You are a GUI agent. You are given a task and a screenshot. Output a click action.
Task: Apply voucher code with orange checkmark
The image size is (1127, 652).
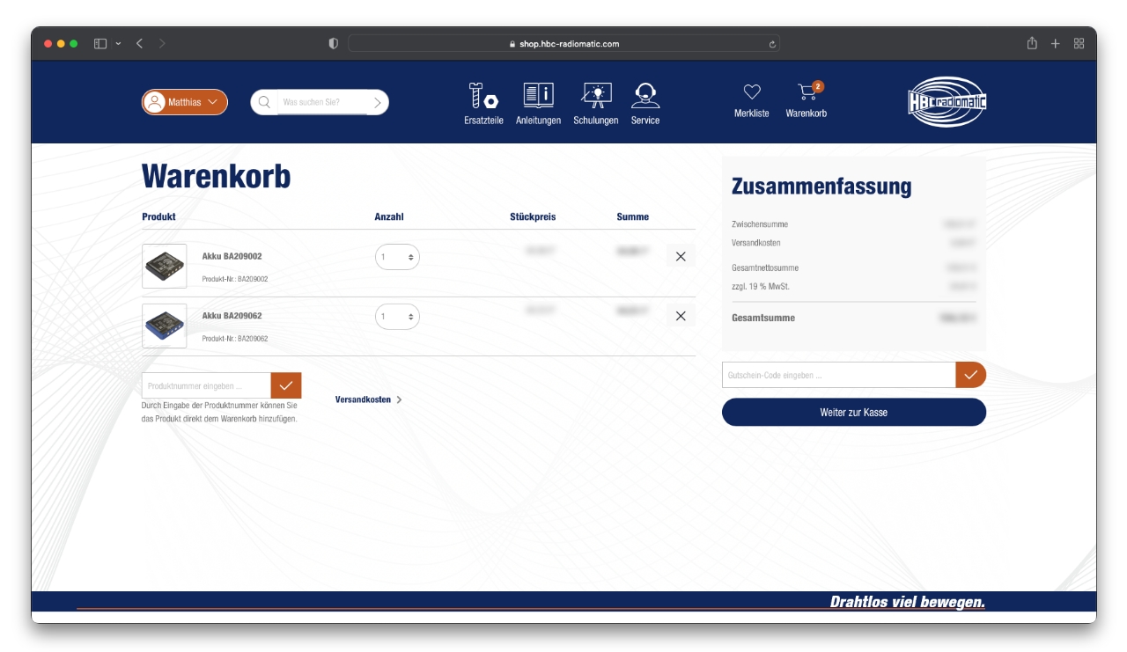coord(970,375)
